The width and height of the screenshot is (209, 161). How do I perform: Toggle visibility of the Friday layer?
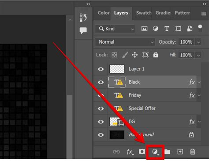point(101,95)
